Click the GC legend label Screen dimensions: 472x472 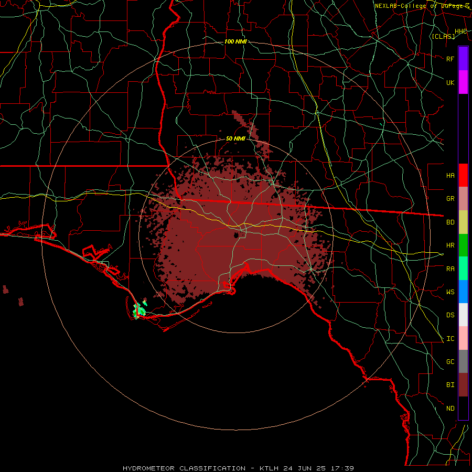click(450, 362)
